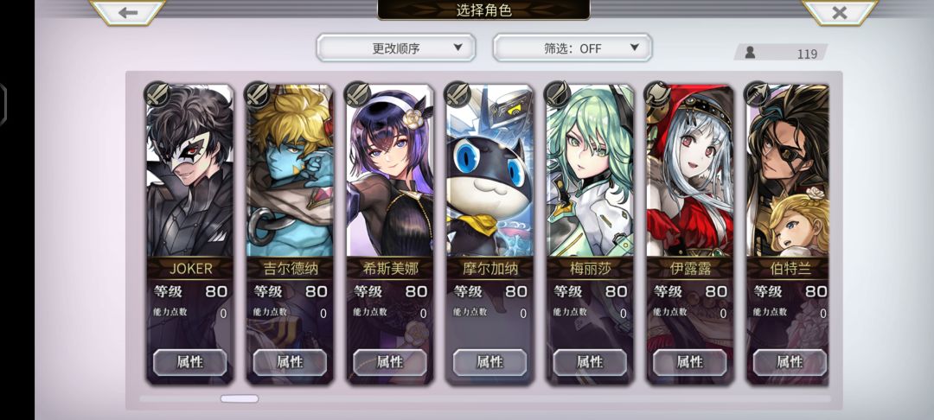The image size is (934, 420).
Task: Tap the weapon icon on 梅丽莎's card
Action: click(558, 94)
